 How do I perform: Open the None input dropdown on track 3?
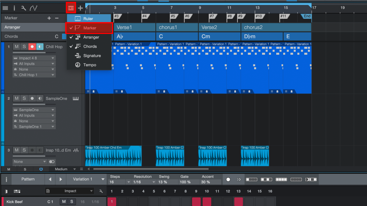tap(30, 162)
